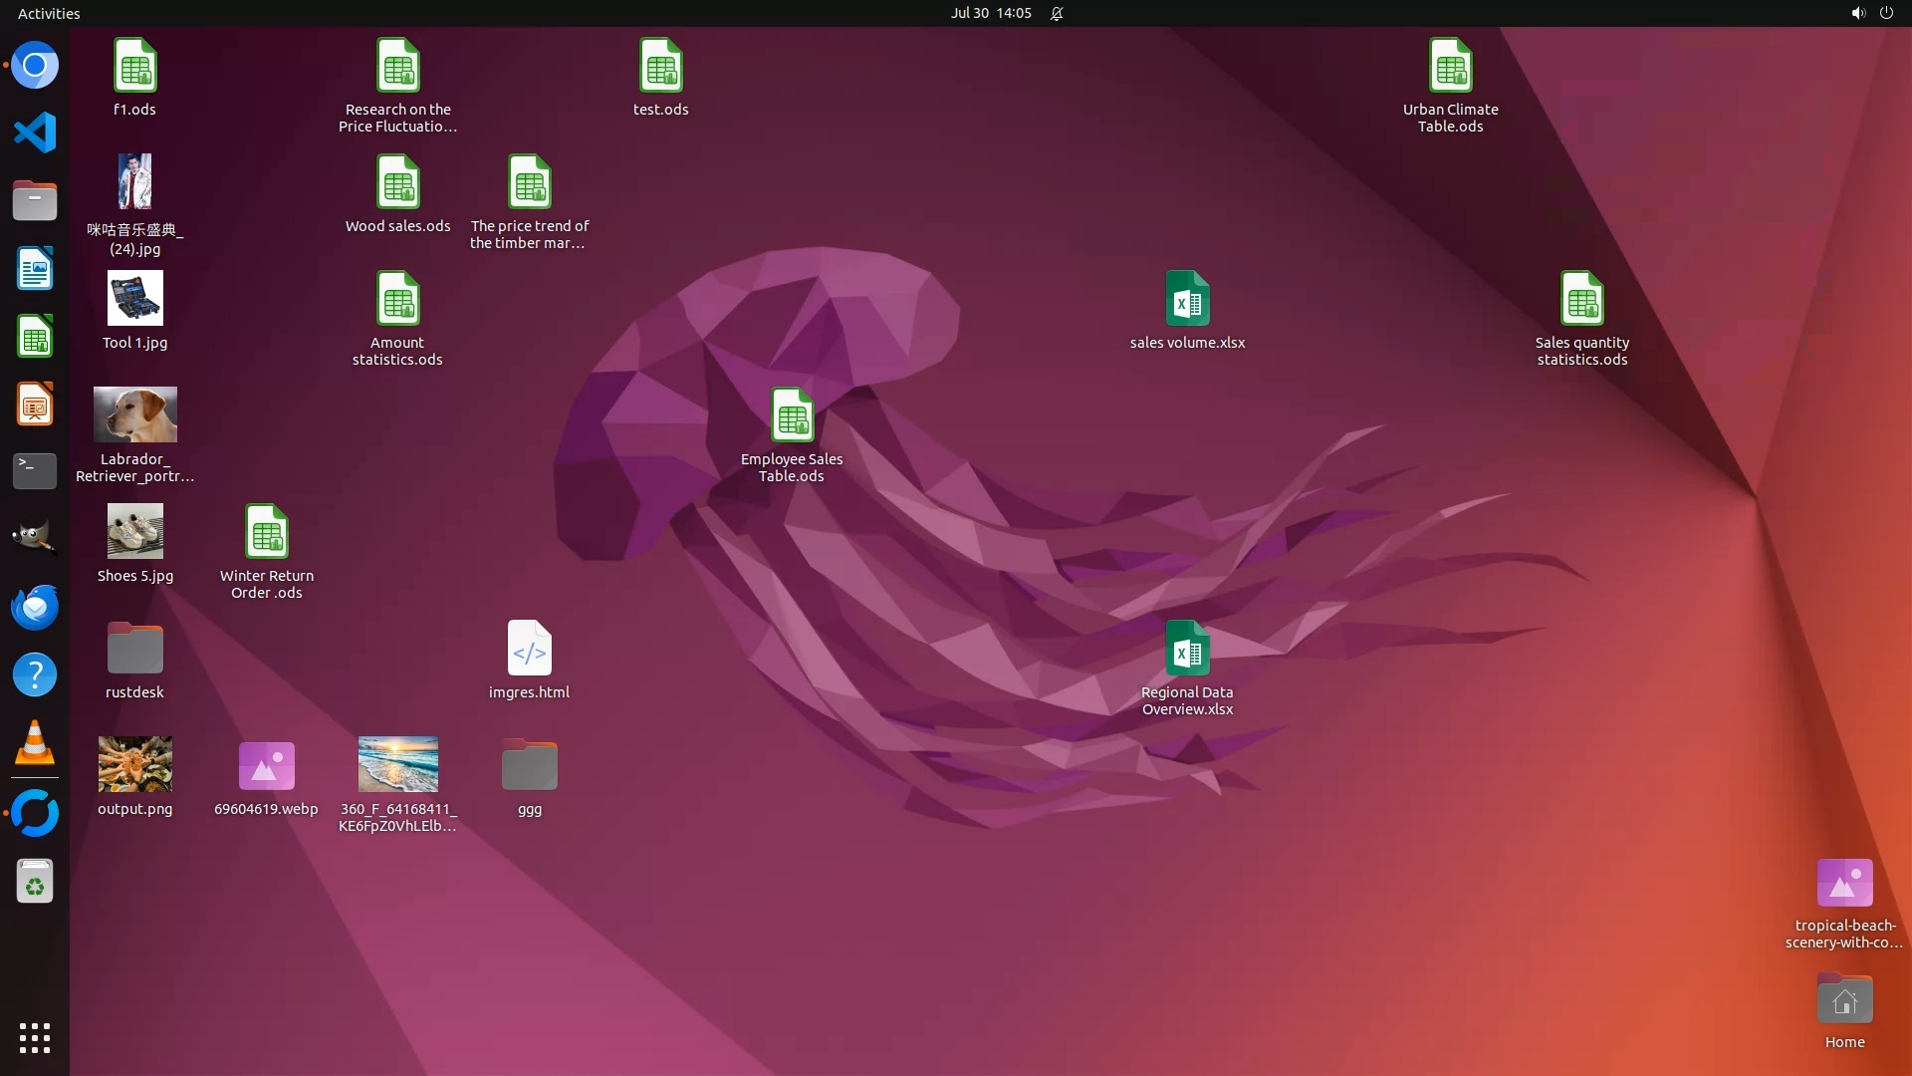Open the Activities overview

click(49, 13)
